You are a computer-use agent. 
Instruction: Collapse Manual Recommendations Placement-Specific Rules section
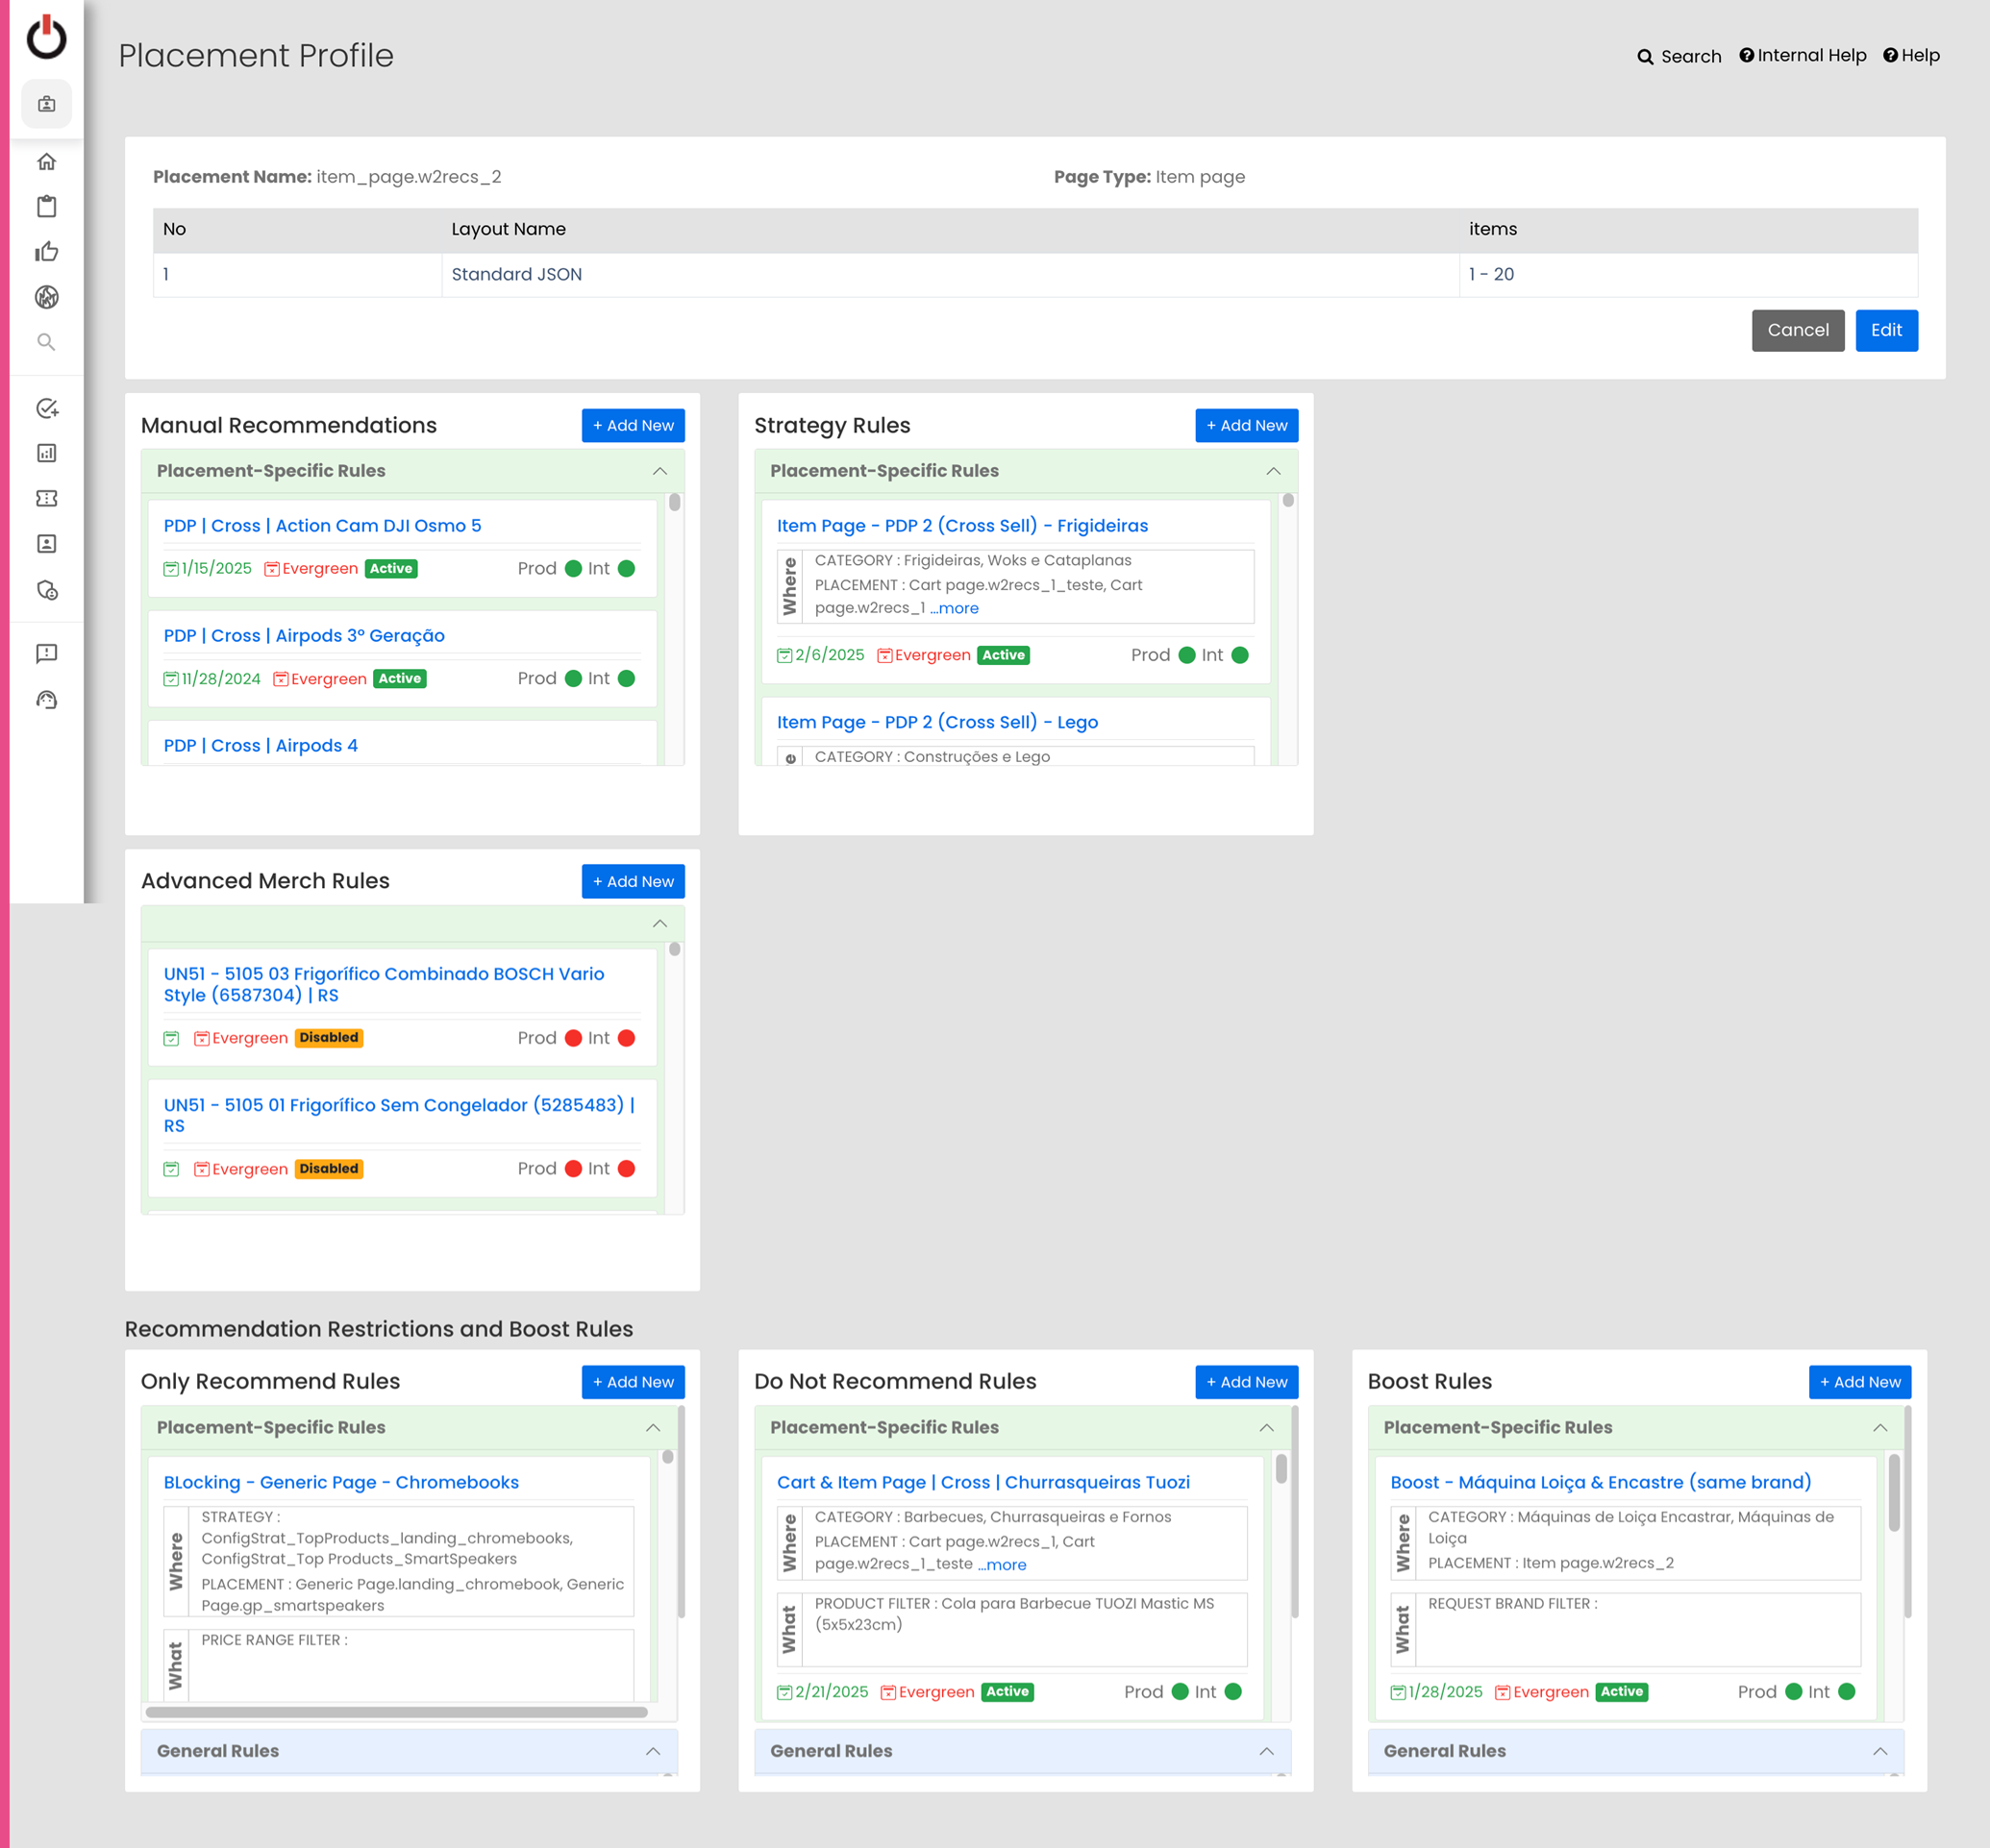click(x=659, y=471)
